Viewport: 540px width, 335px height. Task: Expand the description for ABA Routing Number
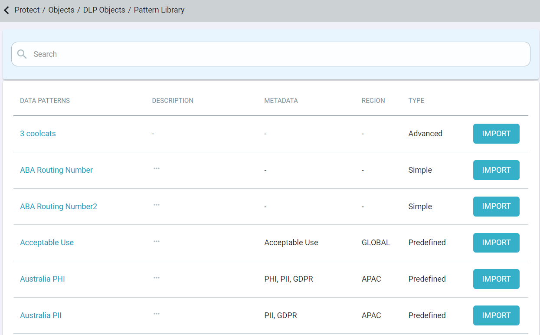[x=157, y=170]
